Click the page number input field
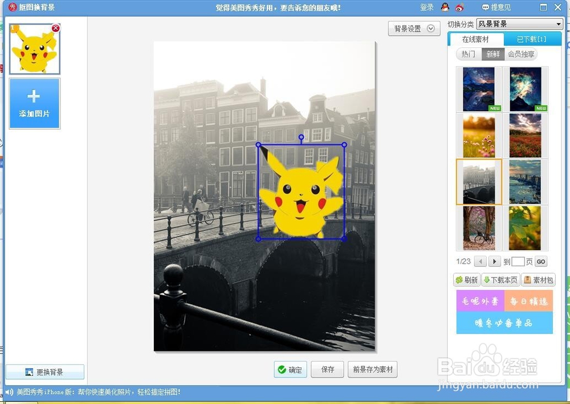The image size is (570, 404). click(518, 261)
